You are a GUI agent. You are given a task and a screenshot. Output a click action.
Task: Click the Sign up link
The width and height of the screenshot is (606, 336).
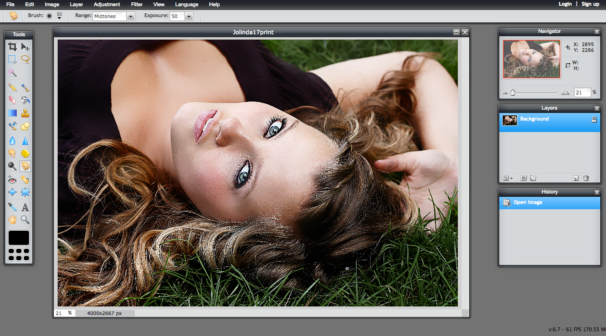pos(590,4)
